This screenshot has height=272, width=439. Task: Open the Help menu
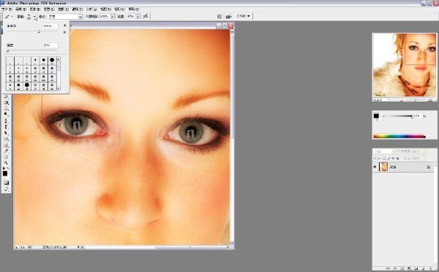coord(134,10)
